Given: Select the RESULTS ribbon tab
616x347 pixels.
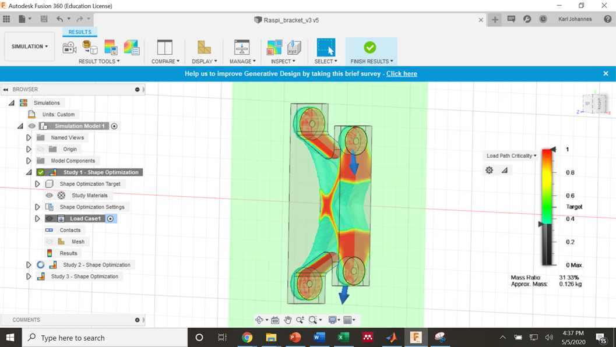Looking at the screenshot, I should 80,32.
